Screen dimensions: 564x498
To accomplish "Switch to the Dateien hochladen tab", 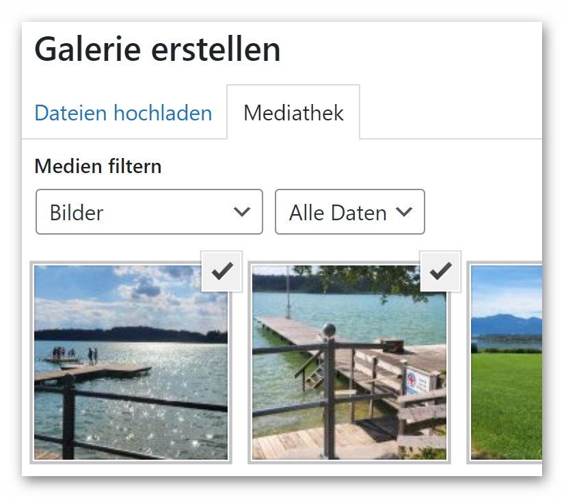I will tap(123, 113).
